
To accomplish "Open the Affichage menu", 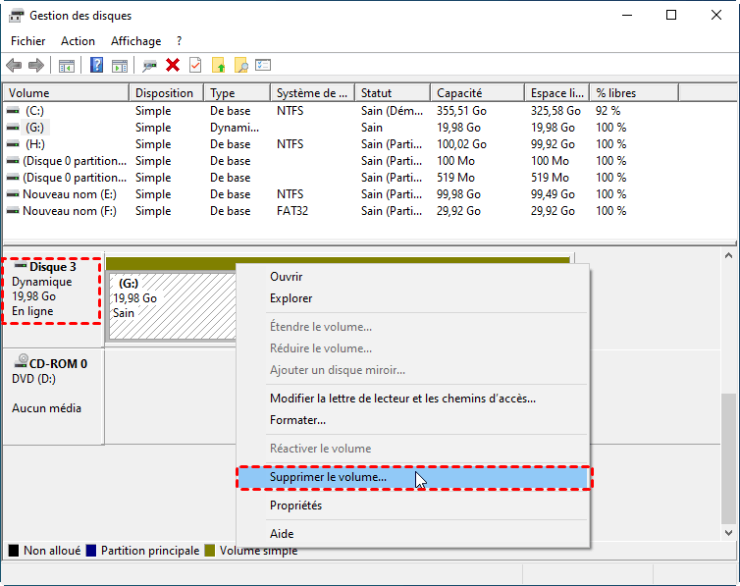I will [135, 41].
